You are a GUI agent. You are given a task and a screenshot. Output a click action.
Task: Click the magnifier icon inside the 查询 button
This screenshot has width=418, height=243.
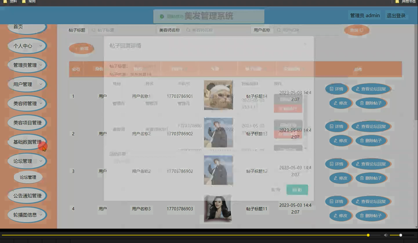[361, 30]
